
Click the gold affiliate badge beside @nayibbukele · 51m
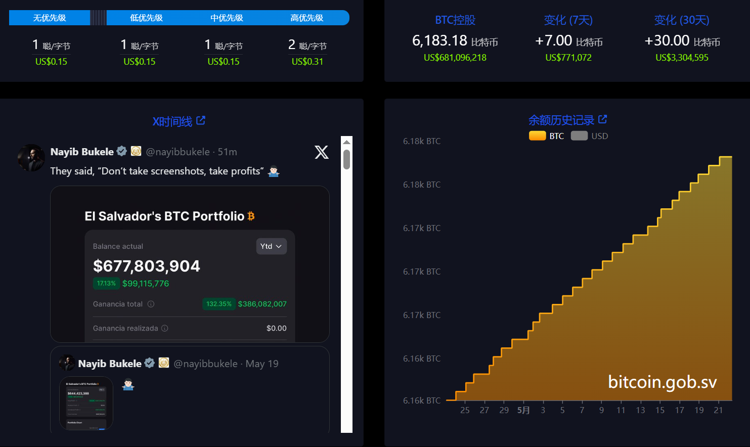136,151
